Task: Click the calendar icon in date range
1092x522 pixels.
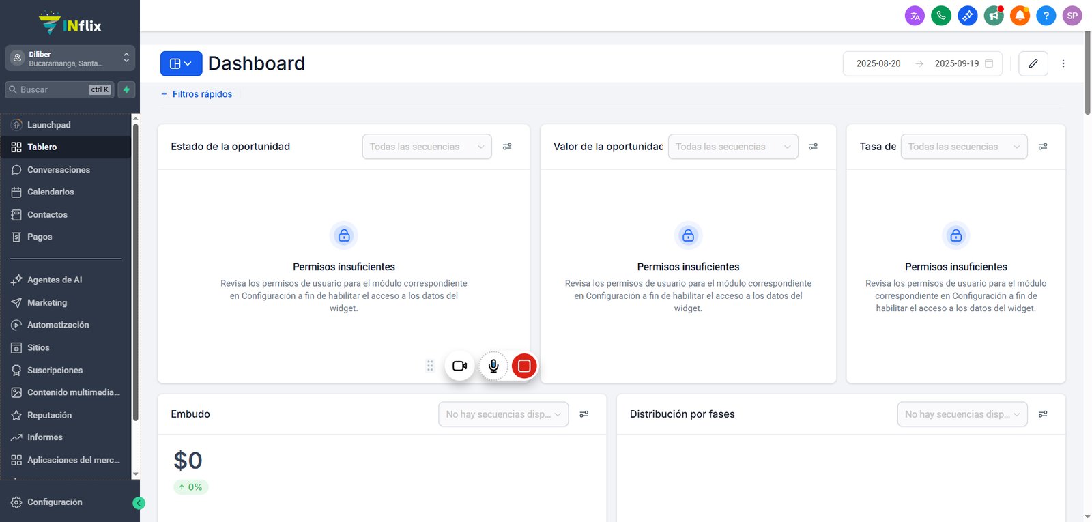Action: pos(989,63)
